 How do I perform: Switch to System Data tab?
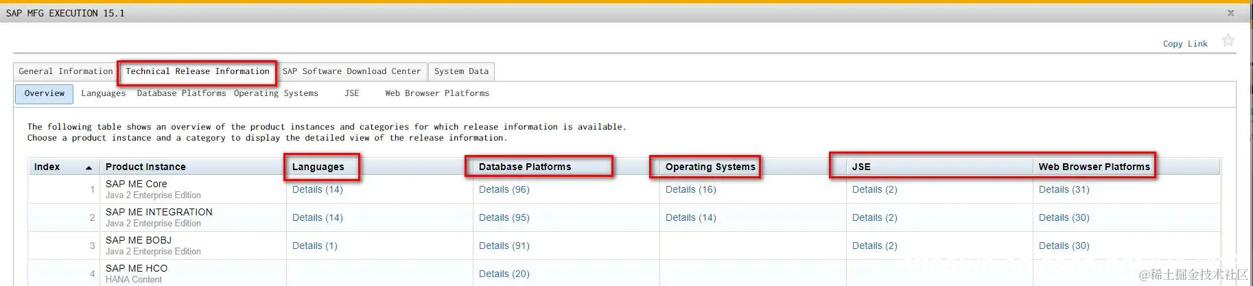tap(461, 71)
